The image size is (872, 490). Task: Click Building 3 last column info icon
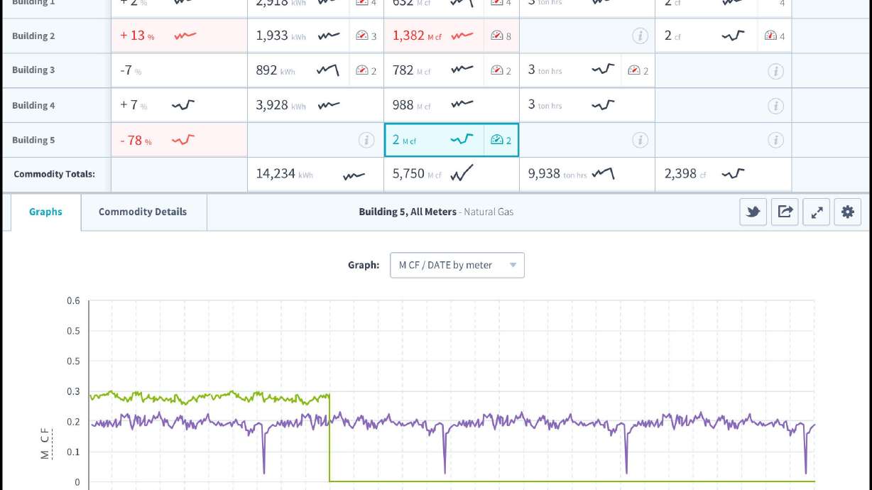[775, 71]
